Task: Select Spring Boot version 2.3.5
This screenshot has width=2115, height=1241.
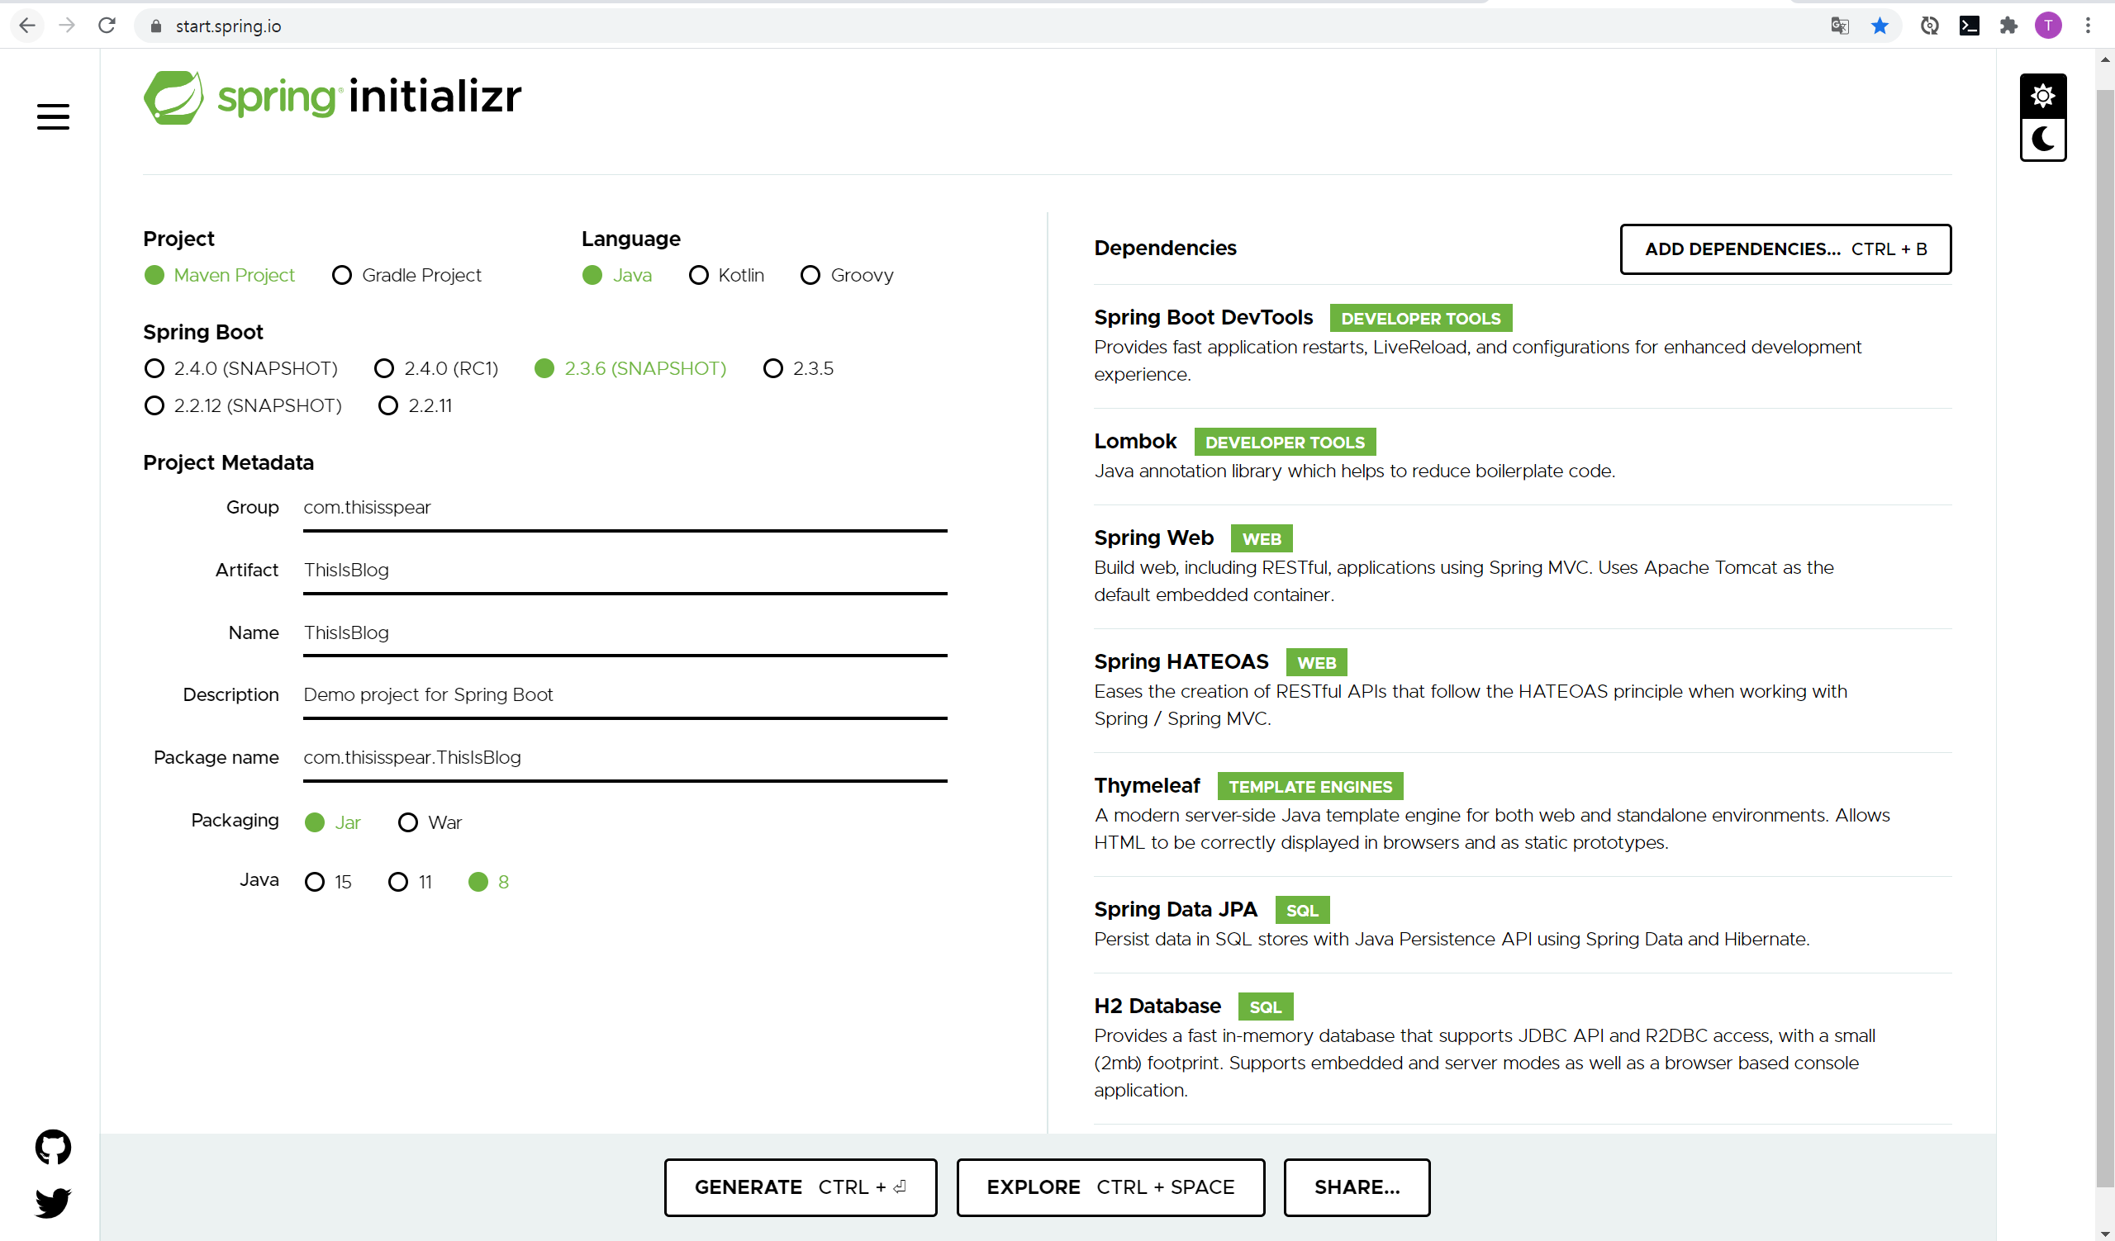Action: click(x=772, y=368)
